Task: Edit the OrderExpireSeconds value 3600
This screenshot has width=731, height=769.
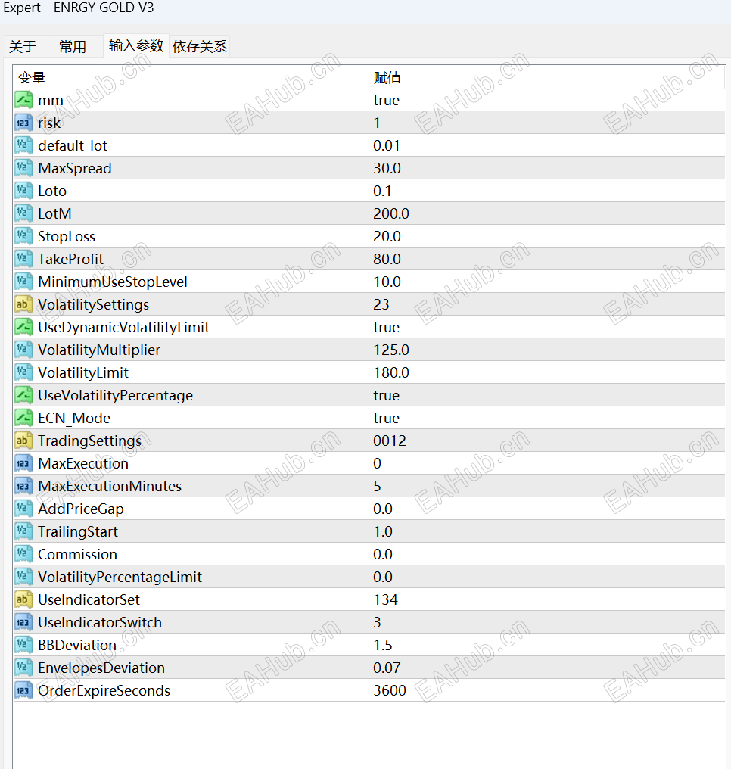Action: [390, 690]
